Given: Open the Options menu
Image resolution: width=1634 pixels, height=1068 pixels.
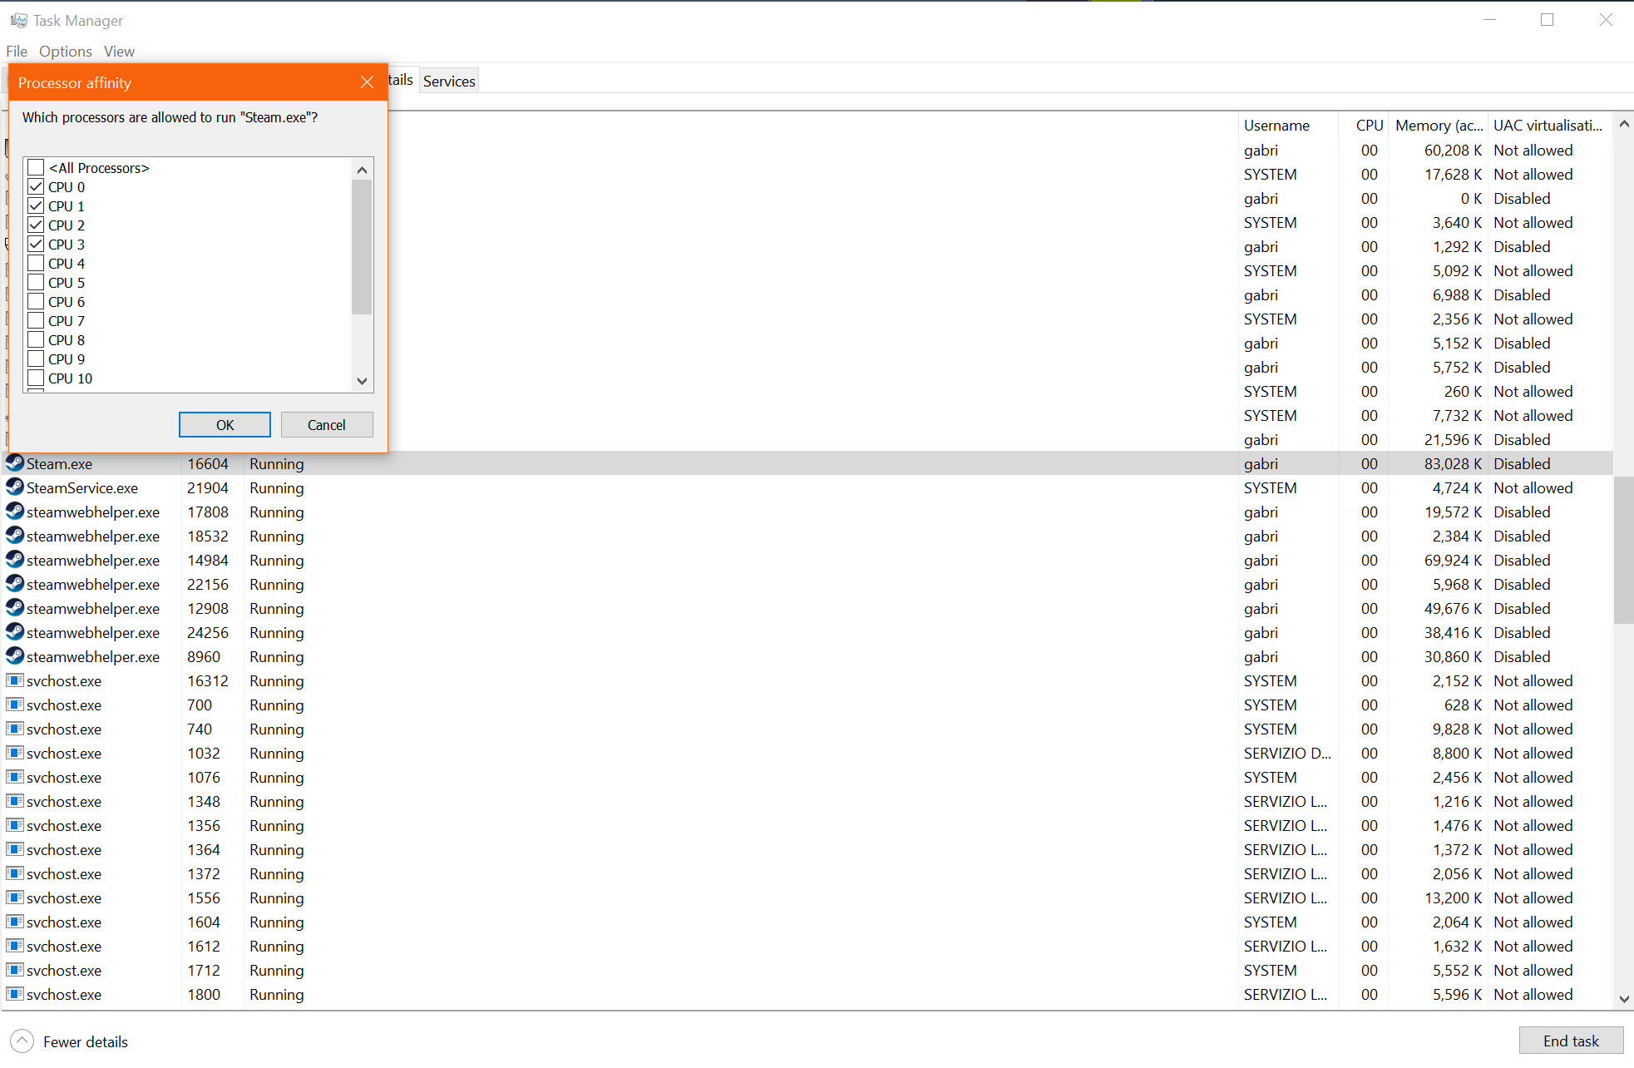Looking at the screenshot, I should tap(65, 52).
